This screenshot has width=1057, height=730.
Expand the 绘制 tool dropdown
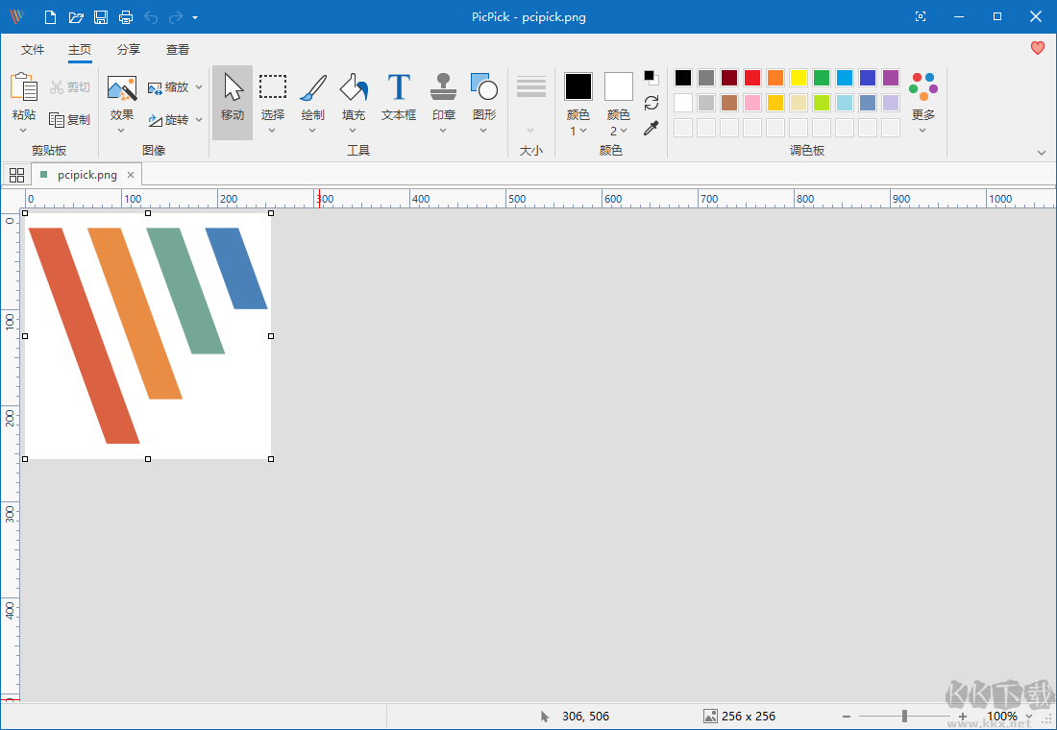pyautogui.click(x=313, y=131)
